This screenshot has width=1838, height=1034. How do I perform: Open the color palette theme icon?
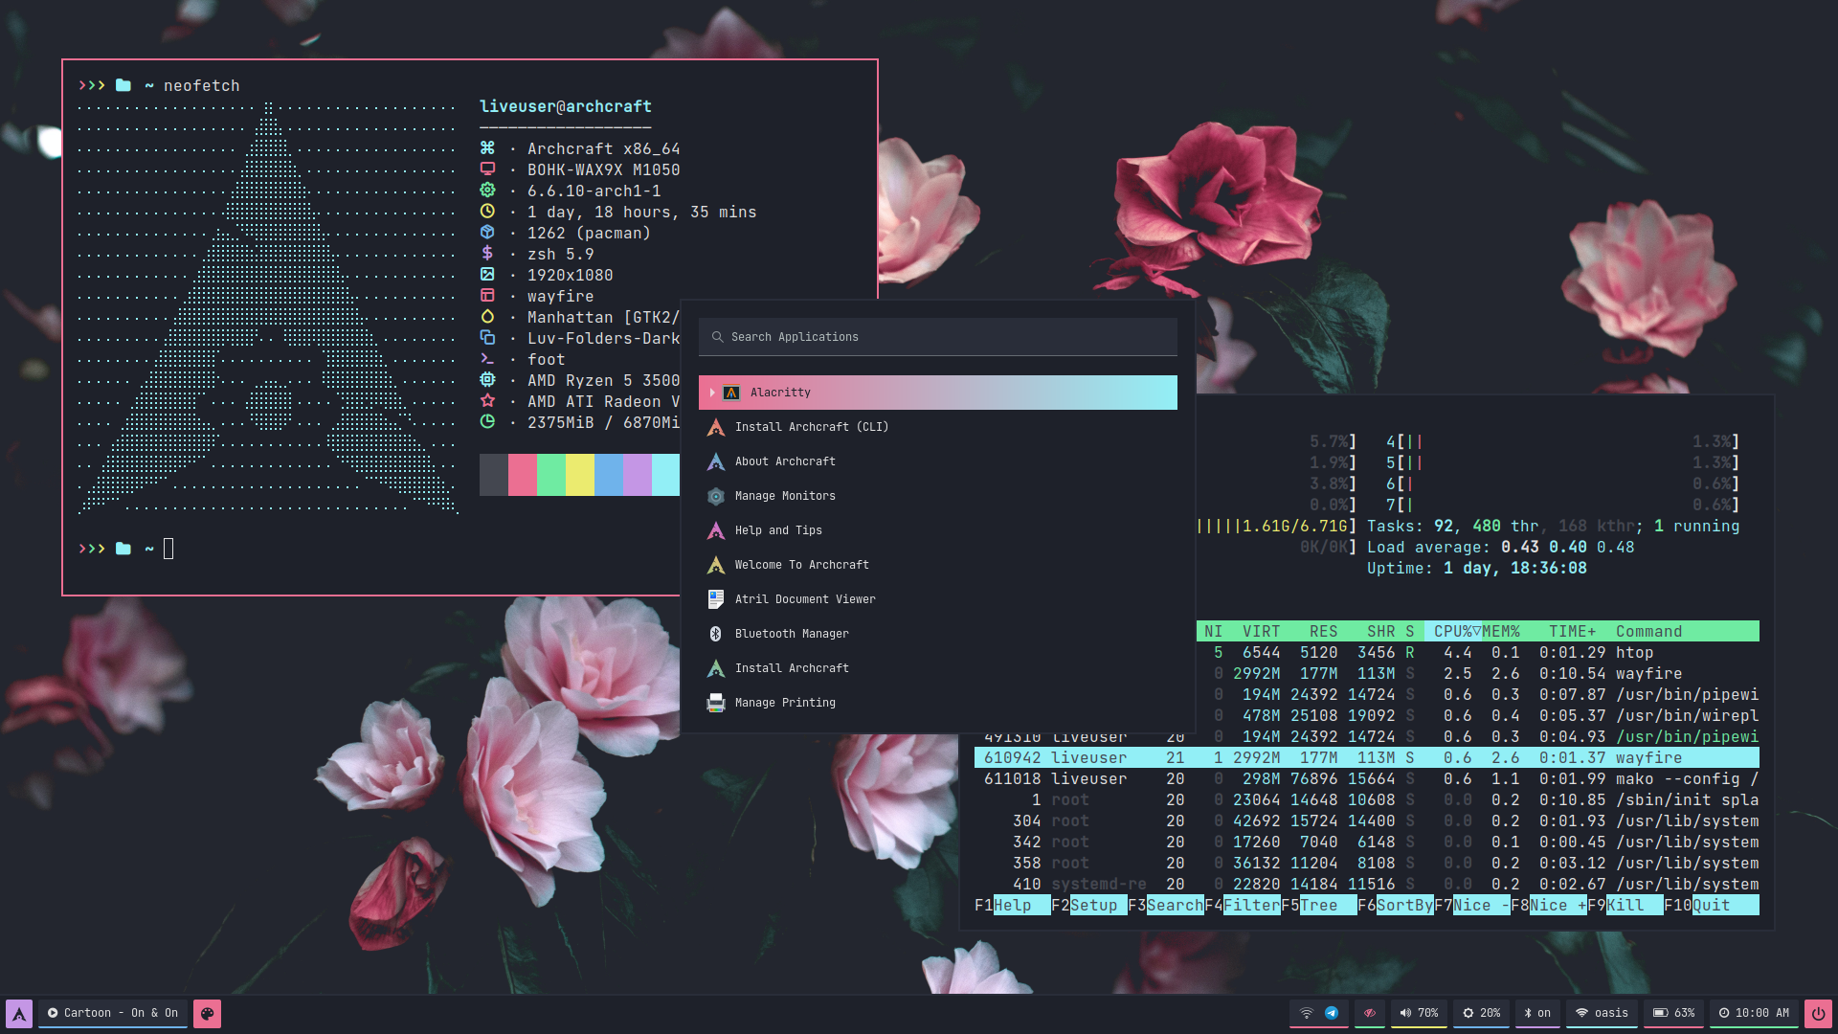(x=207, y=1013)
